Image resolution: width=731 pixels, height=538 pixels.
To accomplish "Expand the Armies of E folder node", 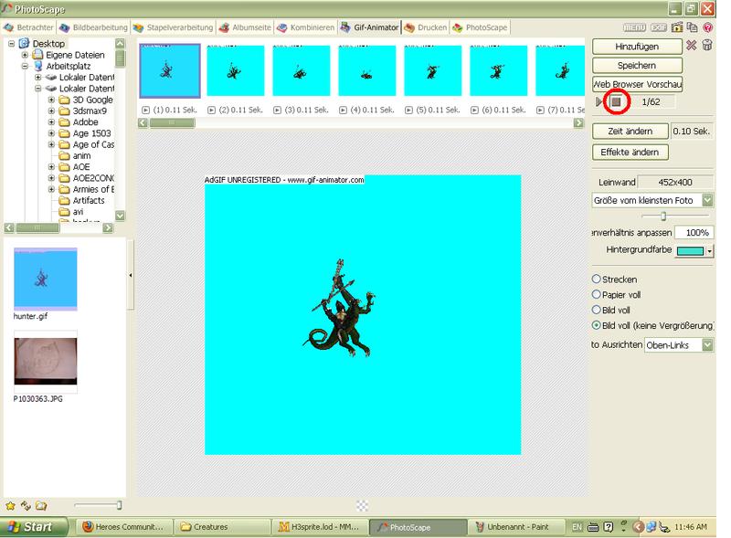I will [x=51, y=189].
